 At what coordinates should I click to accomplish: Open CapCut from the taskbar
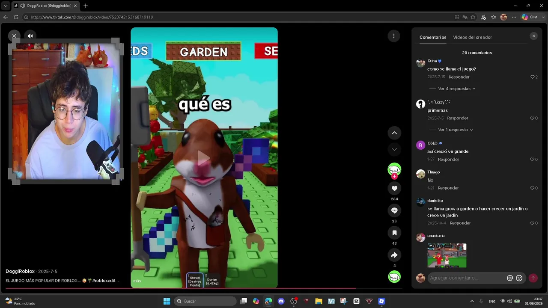pos(356,301)
